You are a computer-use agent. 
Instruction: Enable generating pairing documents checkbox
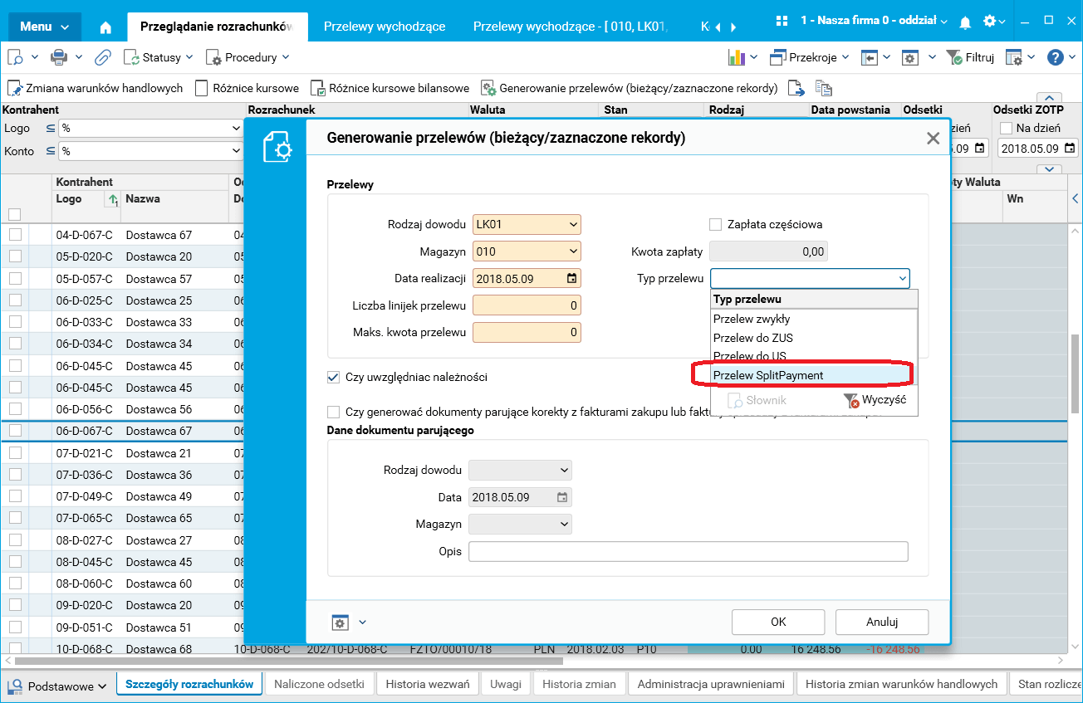(x=333, y=412)
